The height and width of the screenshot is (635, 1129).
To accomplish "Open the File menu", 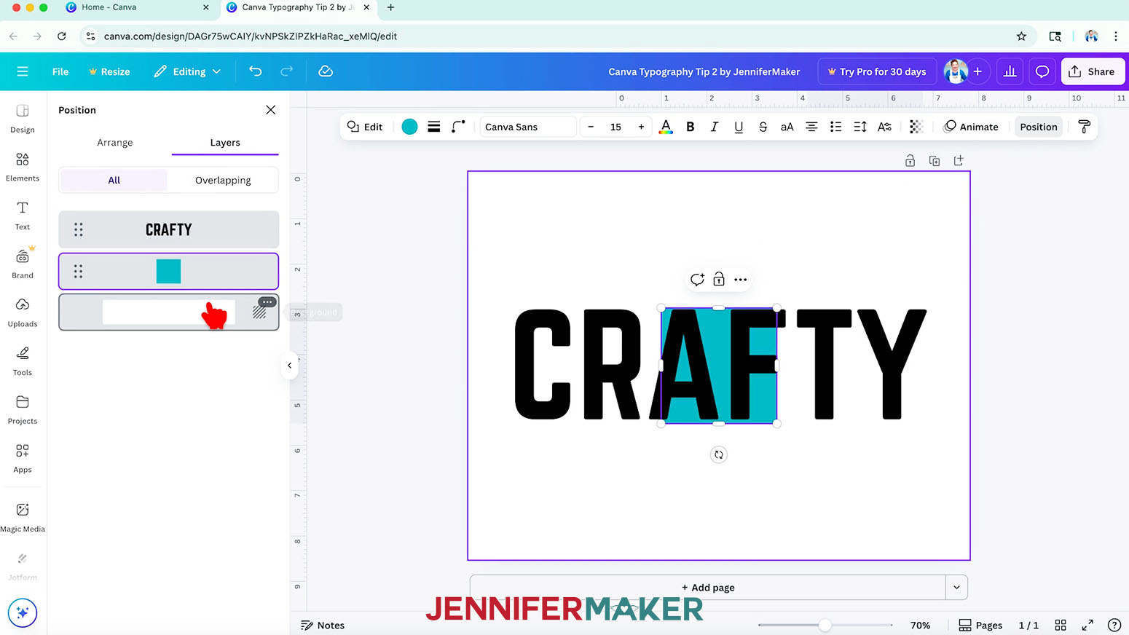I will pos(60,71).
